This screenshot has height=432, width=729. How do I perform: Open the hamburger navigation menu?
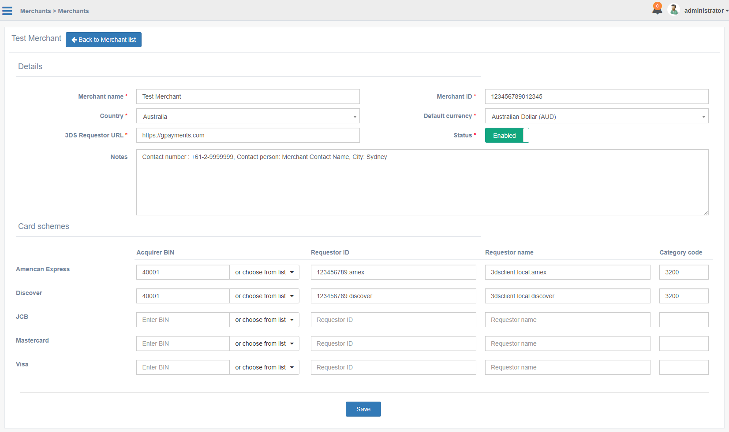tap(7, 11)
